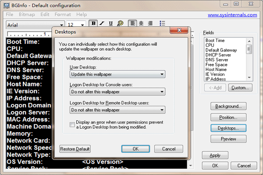Viewport: 263px width, 175px height.
Task: Toggle bold formatting in the toolbar
Action: coord(93,24)
